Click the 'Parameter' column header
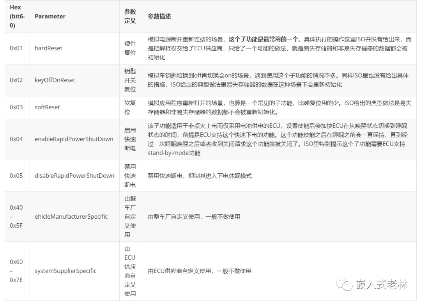 point(74,16)
